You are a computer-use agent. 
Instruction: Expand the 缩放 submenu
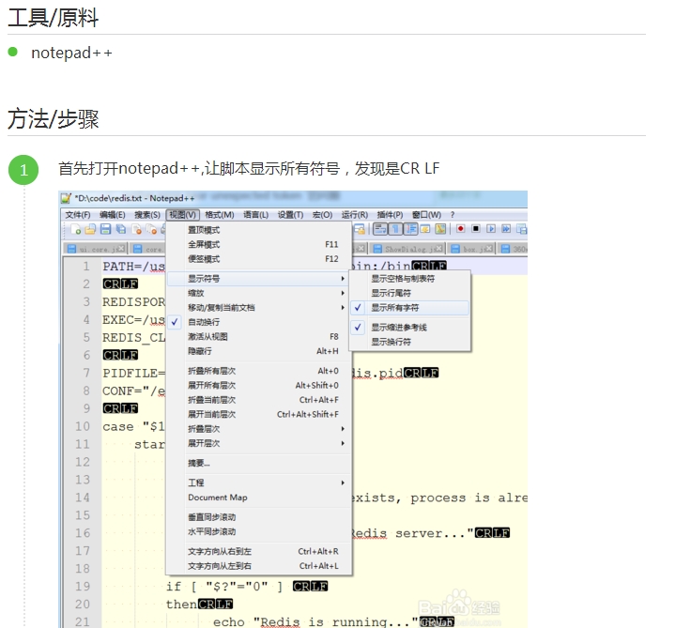coord(259,293)
